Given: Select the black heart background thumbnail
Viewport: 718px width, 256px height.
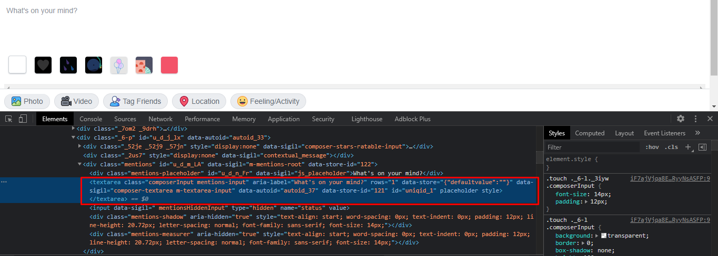Looking at the screenshot, I should [x=43, y=65].
